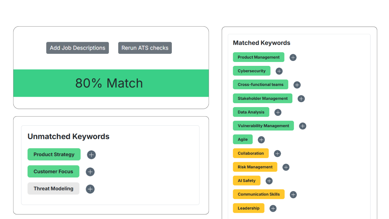Click the plus icon beside Leadership
Screen dimensions: 389x219
click(273, 208)
